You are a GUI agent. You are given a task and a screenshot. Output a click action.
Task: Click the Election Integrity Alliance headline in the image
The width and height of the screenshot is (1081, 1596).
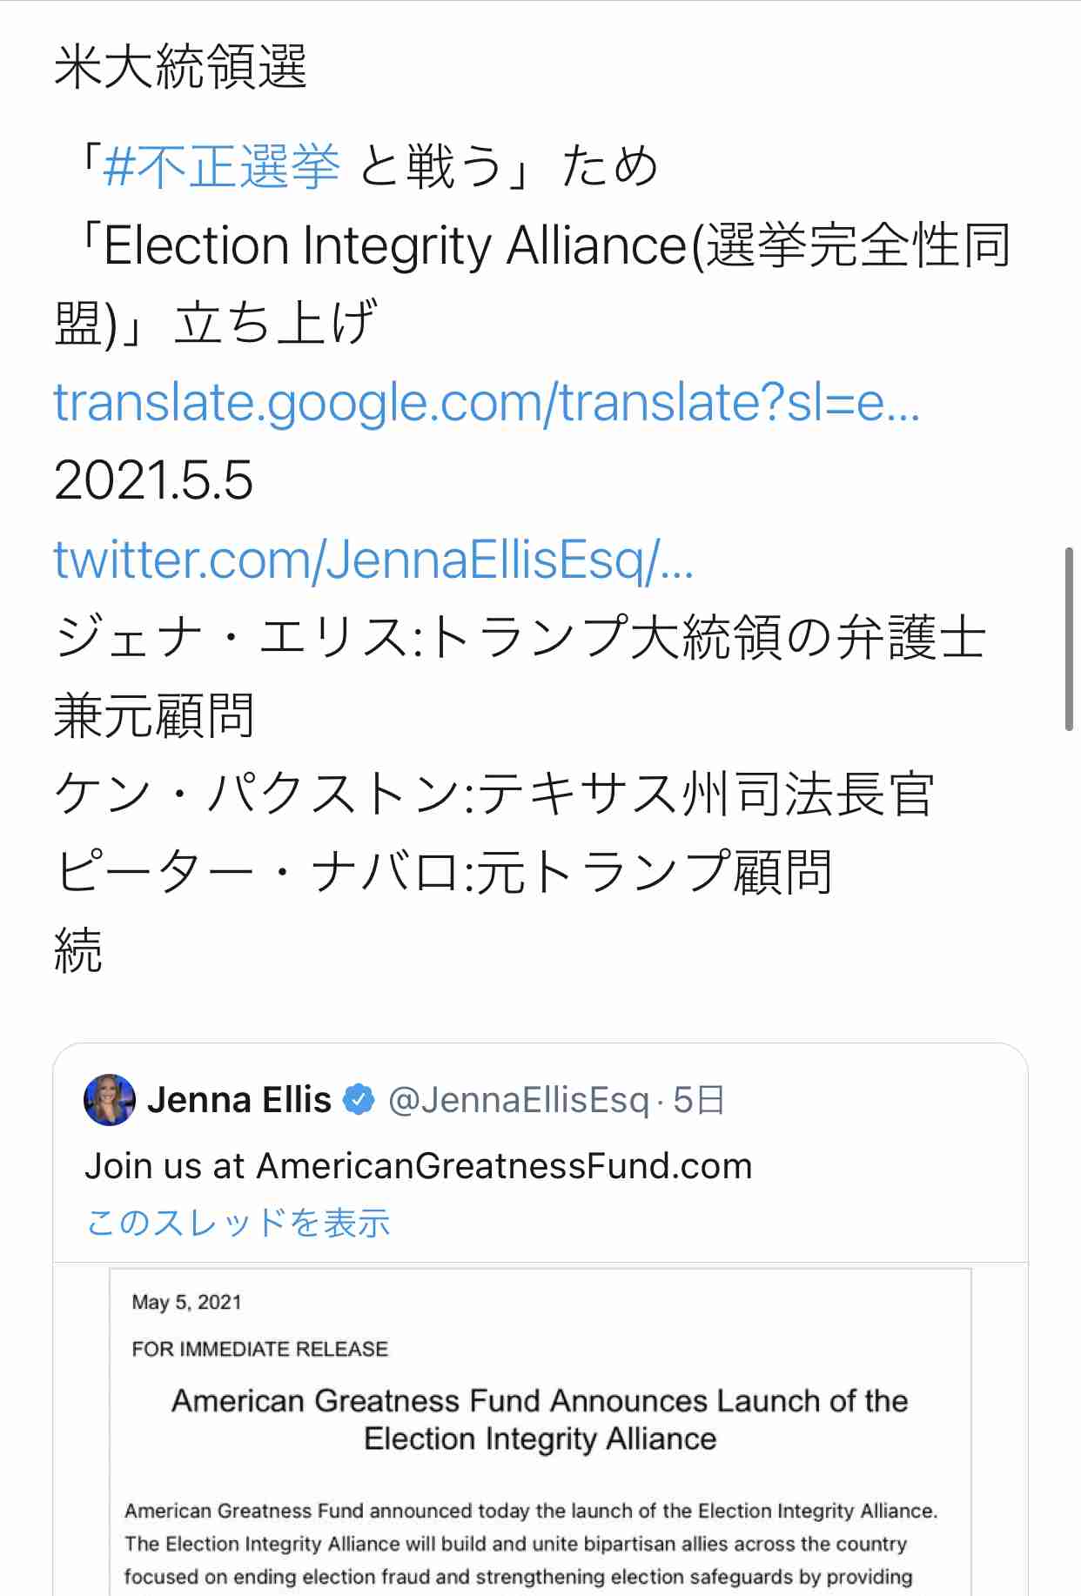(540, 1418)
